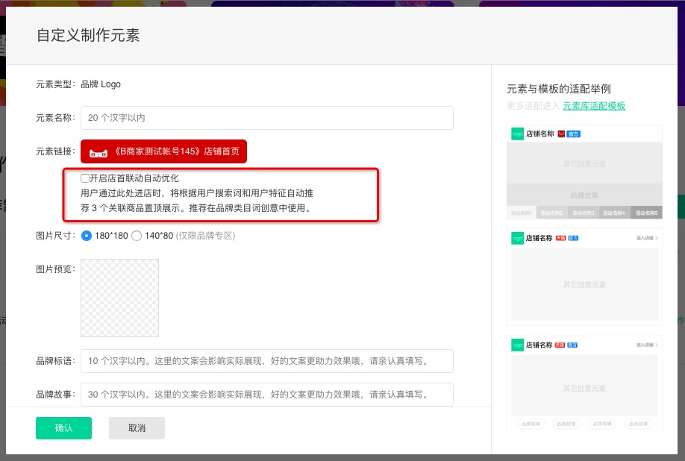Select the 140*80 image size radio button
The width and height of the screenshot is (685, 461).
137,236
